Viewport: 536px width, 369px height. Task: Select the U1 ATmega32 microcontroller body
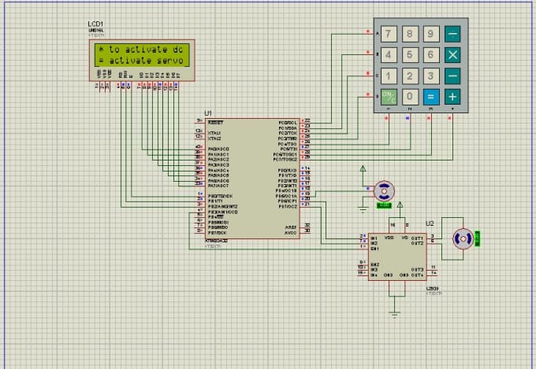(252, 179)
